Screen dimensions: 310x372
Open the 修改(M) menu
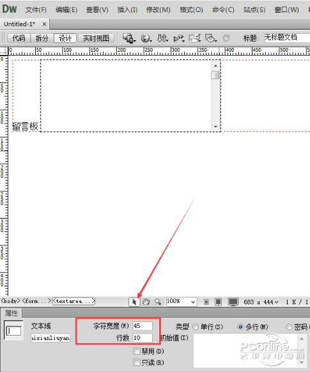[x=159, y=10]
